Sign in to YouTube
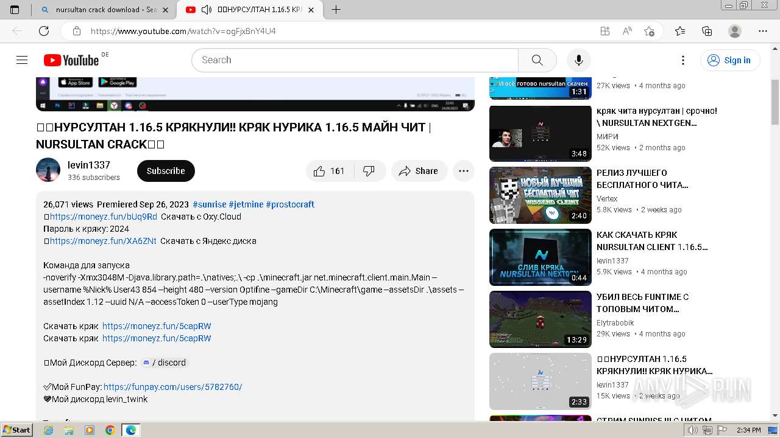 pos(729,60)
